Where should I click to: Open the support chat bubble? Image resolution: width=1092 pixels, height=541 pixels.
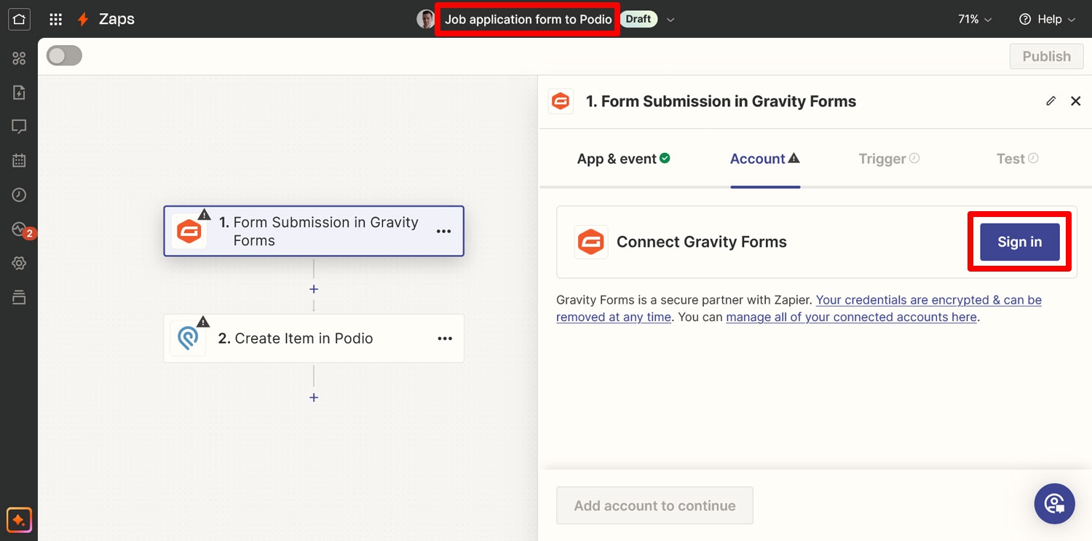pyautogui.click(x=1054, y=504)
